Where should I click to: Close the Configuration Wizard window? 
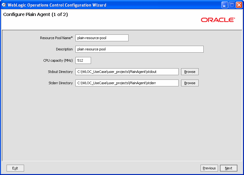(x=239, y=5)
